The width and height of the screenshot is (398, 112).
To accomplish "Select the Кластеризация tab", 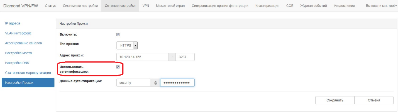I will 267,6.
